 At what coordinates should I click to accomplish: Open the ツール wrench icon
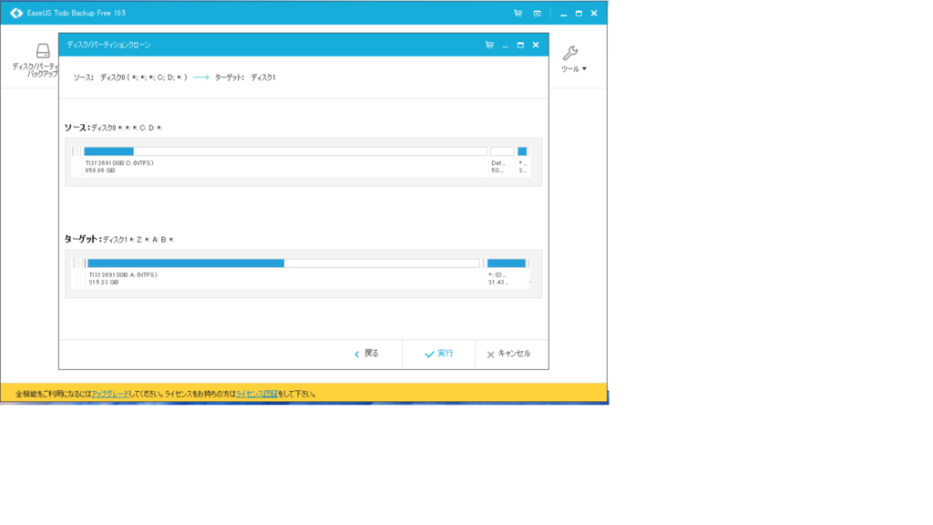(570, 53)
